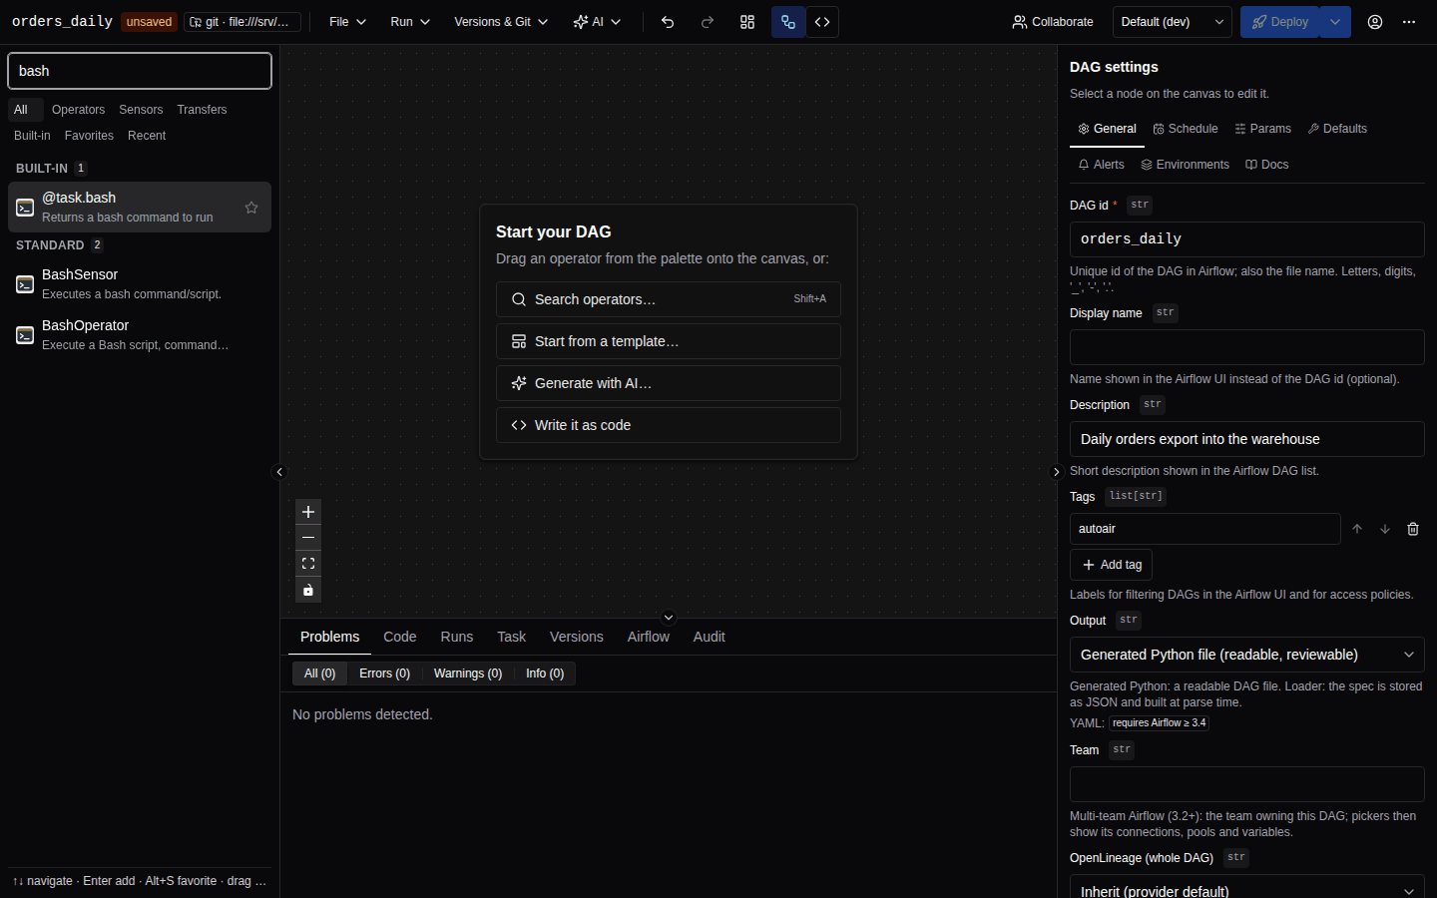This screenshot has height=898, width=1437.
Task: Click the Add tag button
Action: point(1112,565)
